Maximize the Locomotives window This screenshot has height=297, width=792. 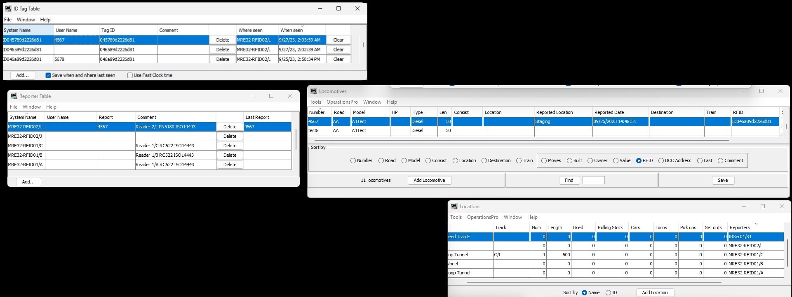point(761,91)
